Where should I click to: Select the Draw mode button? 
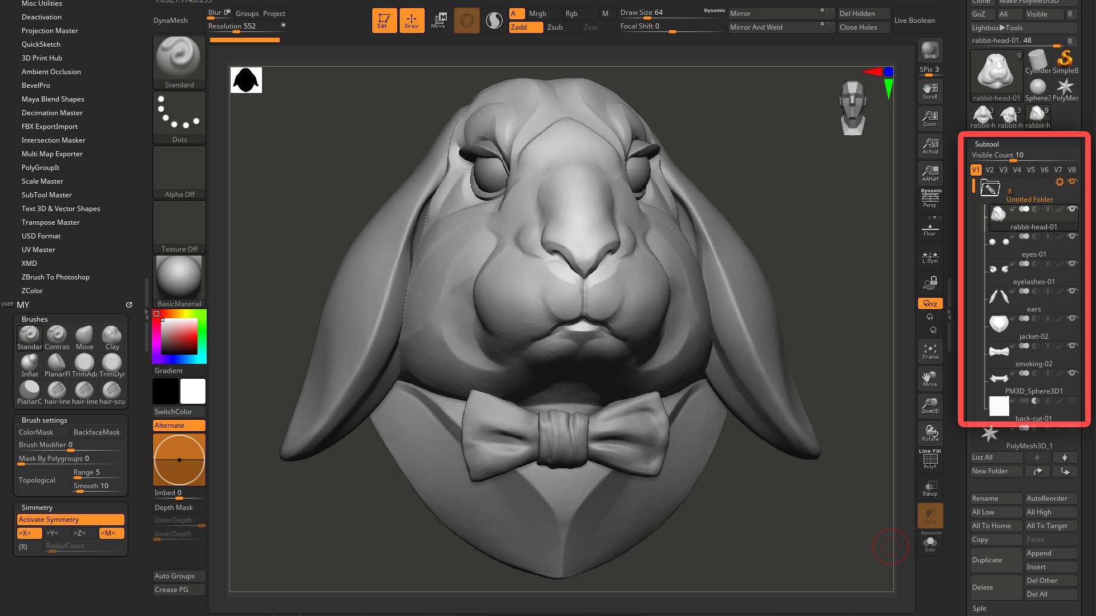click(x=411, y=21)
